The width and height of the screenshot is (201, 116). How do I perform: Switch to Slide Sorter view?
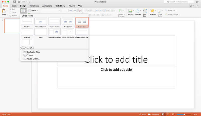[x=168, y=114]
